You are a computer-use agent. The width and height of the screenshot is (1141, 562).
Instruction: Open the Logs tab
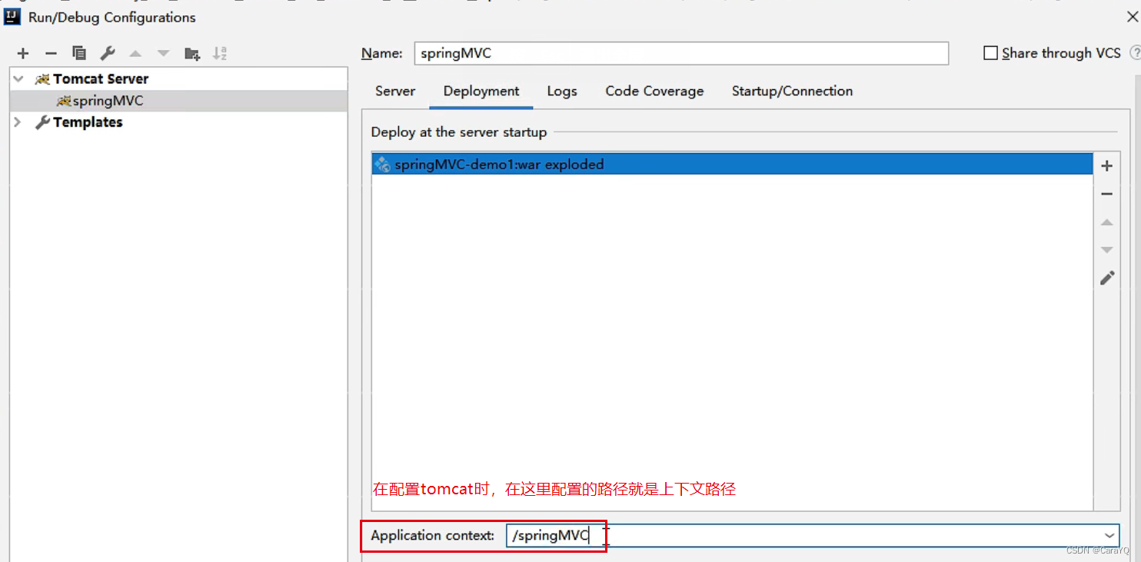click(562, 91)
